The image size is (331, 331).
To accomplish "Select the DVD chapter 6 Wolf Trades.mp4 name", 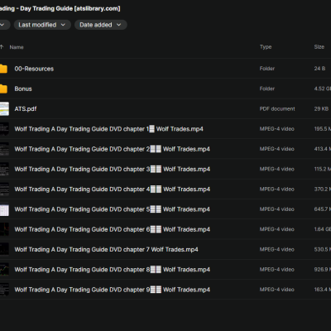I will tap(112, 229).
